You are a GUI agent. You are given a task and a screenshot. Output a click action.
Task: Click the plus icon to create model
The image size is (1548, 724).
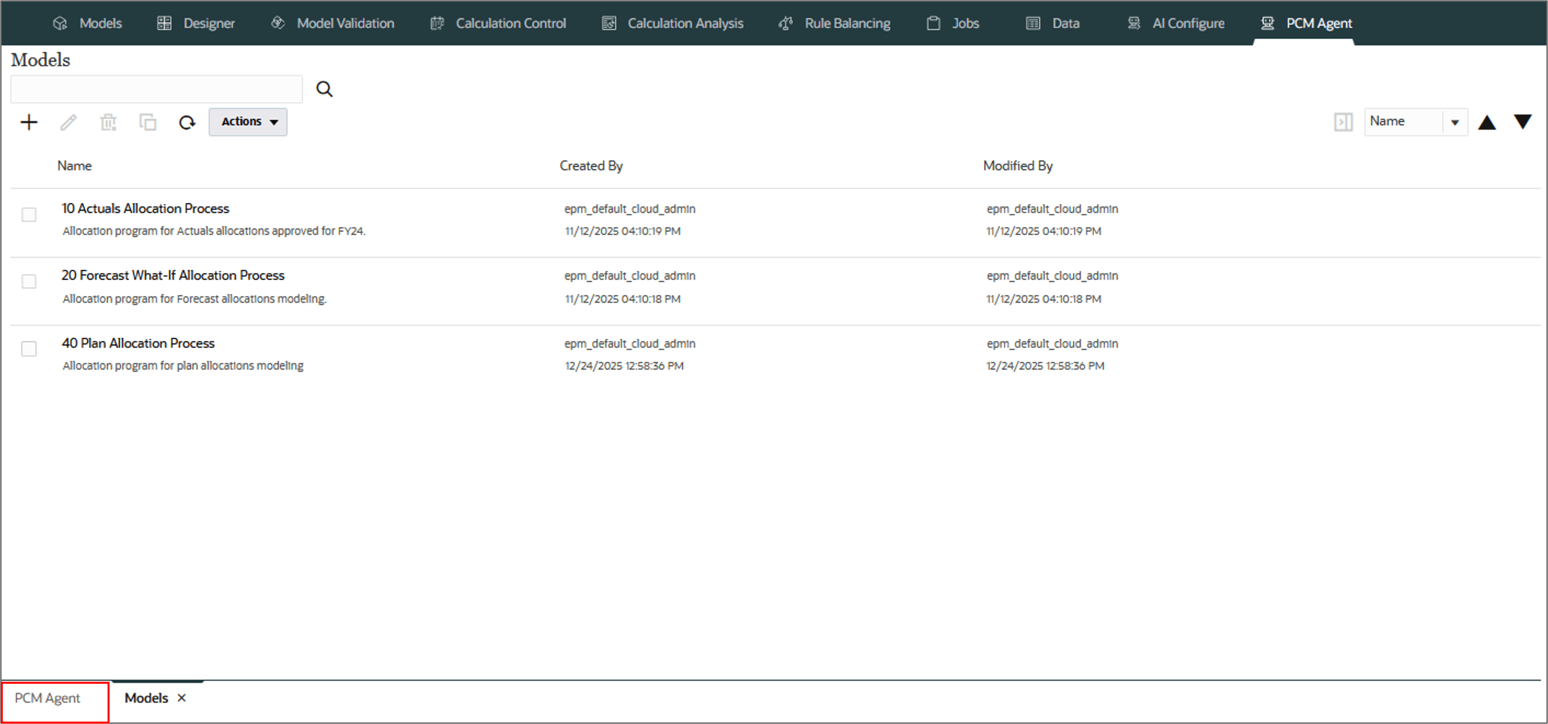[29, 123]
